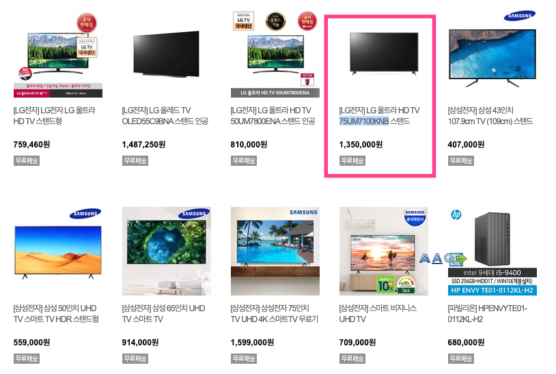Click the plain blue A icon

coord(424,258)
